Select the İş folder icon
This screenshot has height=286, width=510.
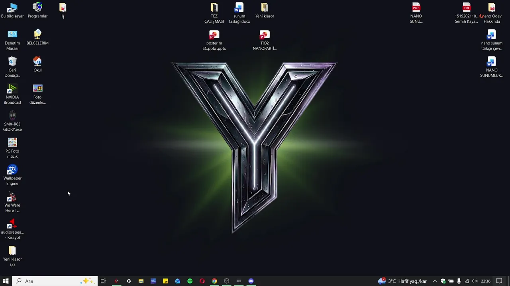[63, 11]
